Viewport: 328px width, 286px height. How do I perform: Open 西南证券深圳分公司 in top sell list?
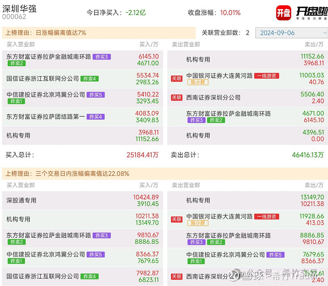pos(213,97)
